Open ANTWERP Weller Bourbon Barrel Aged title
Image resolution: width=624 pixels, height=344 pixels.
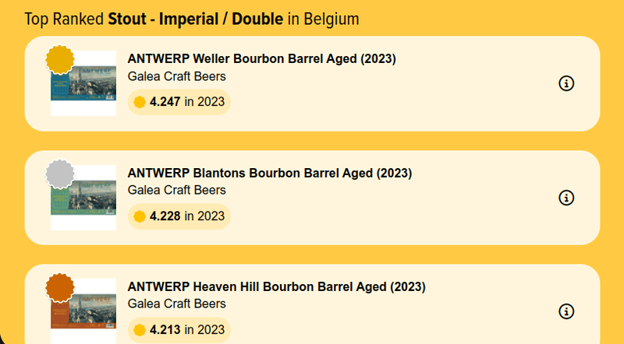(x=262, y=59)
